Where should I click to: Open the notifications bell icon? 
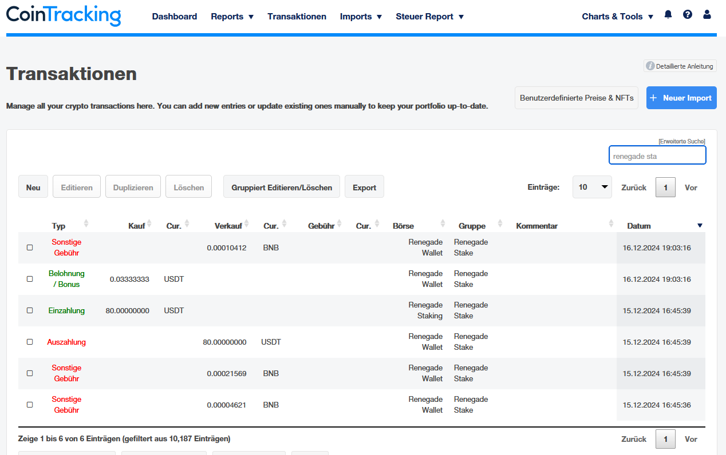(x=668, y=15)
